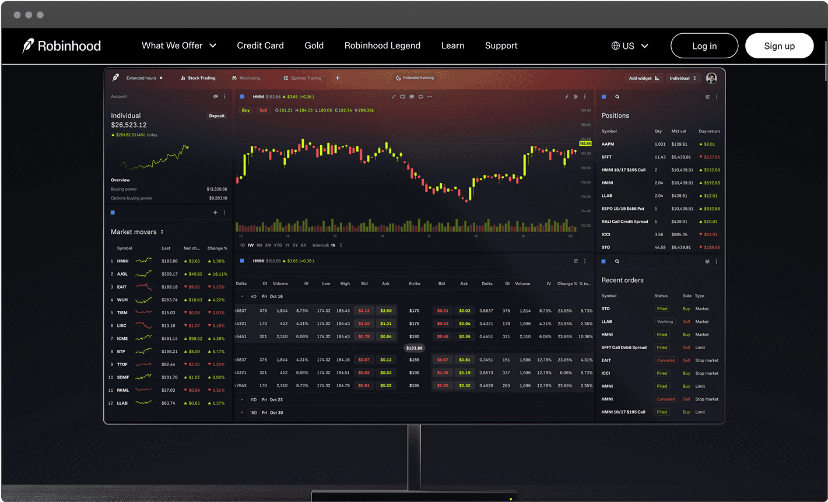Expand the 11D Fri Oct 23 expiration
828x502 pixels.
[242, 399]
